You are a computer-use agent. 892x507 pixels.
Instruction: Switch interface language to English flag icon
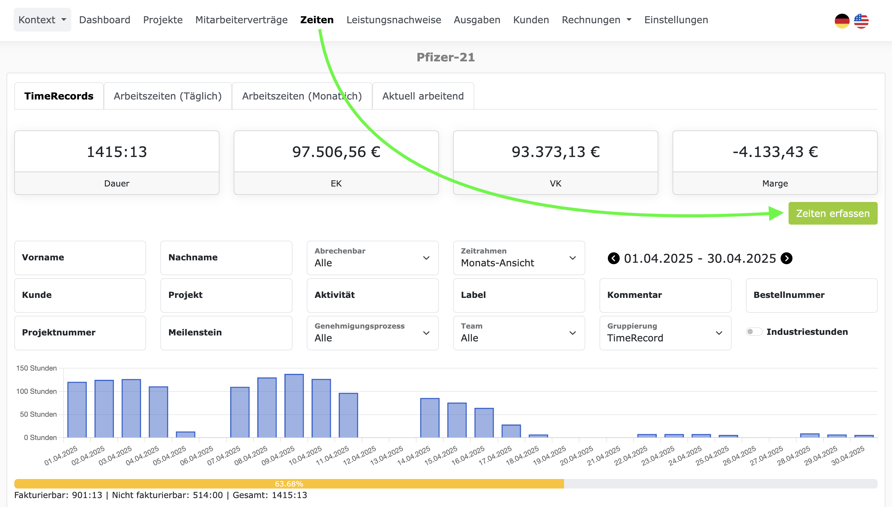point(861,21)
